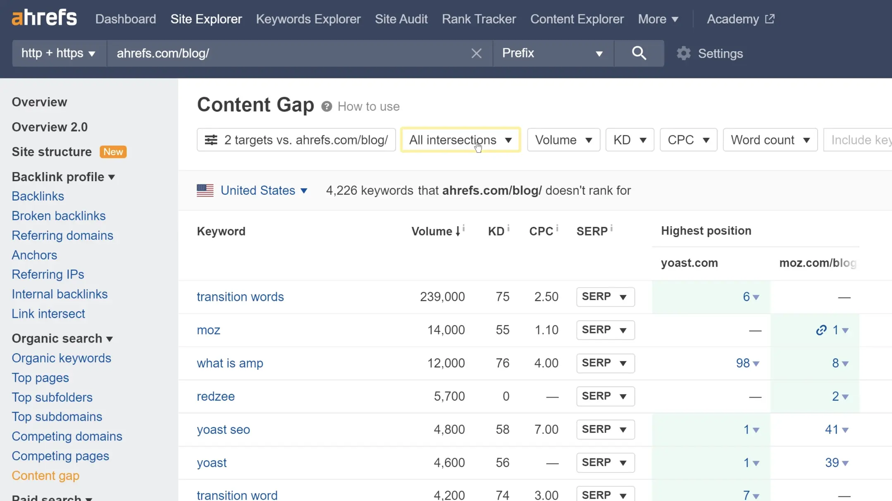Click the United States flag icon
The image size is (892, 501).
click(205, 190)
